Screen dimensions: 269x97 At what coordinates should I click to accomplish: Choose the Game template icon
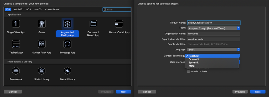pos(42,24)
